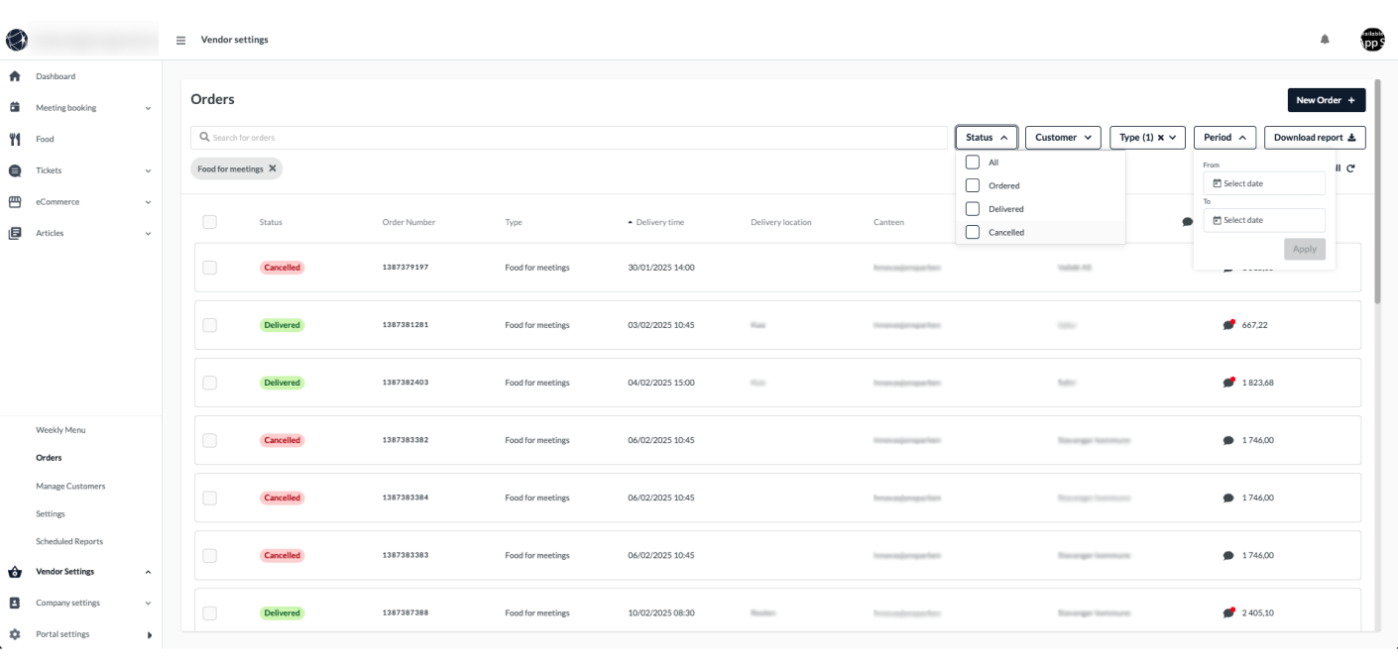Check the All status option

pos(973,162)
